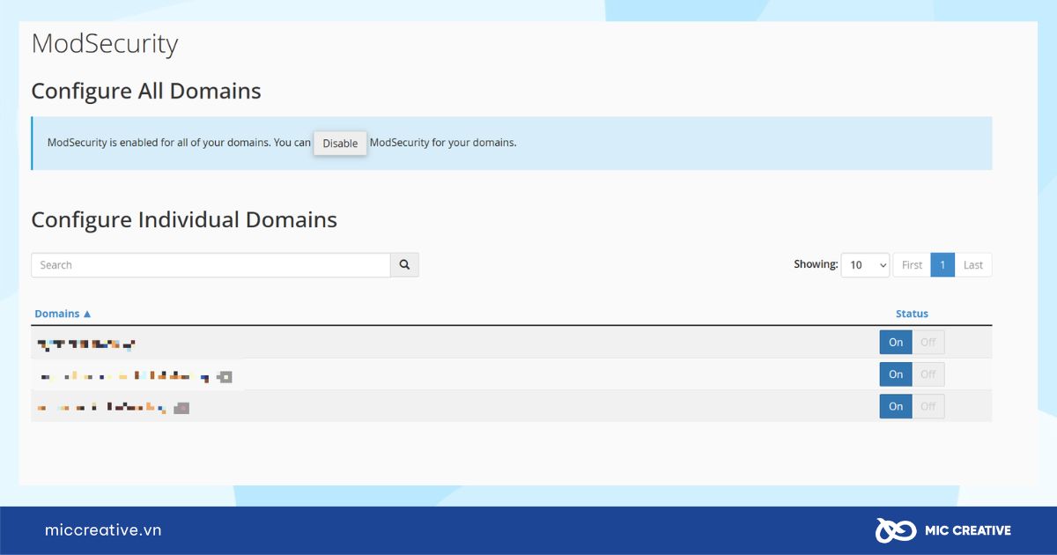Image resolution: width=1057 pixels, height=555 pixels.
Task: Sort by Domains column header
Action: click(63, 314)
